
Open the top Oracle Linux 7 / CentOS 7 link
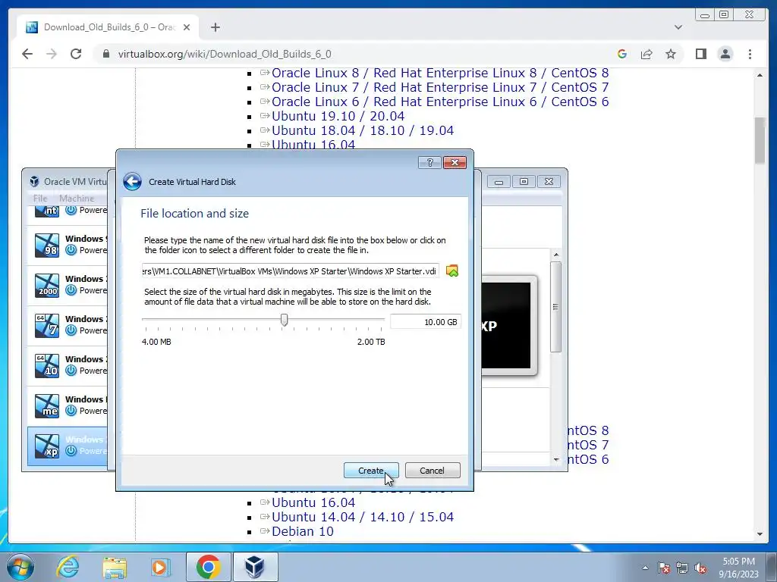pyautogui.click(x=440, y=87)
